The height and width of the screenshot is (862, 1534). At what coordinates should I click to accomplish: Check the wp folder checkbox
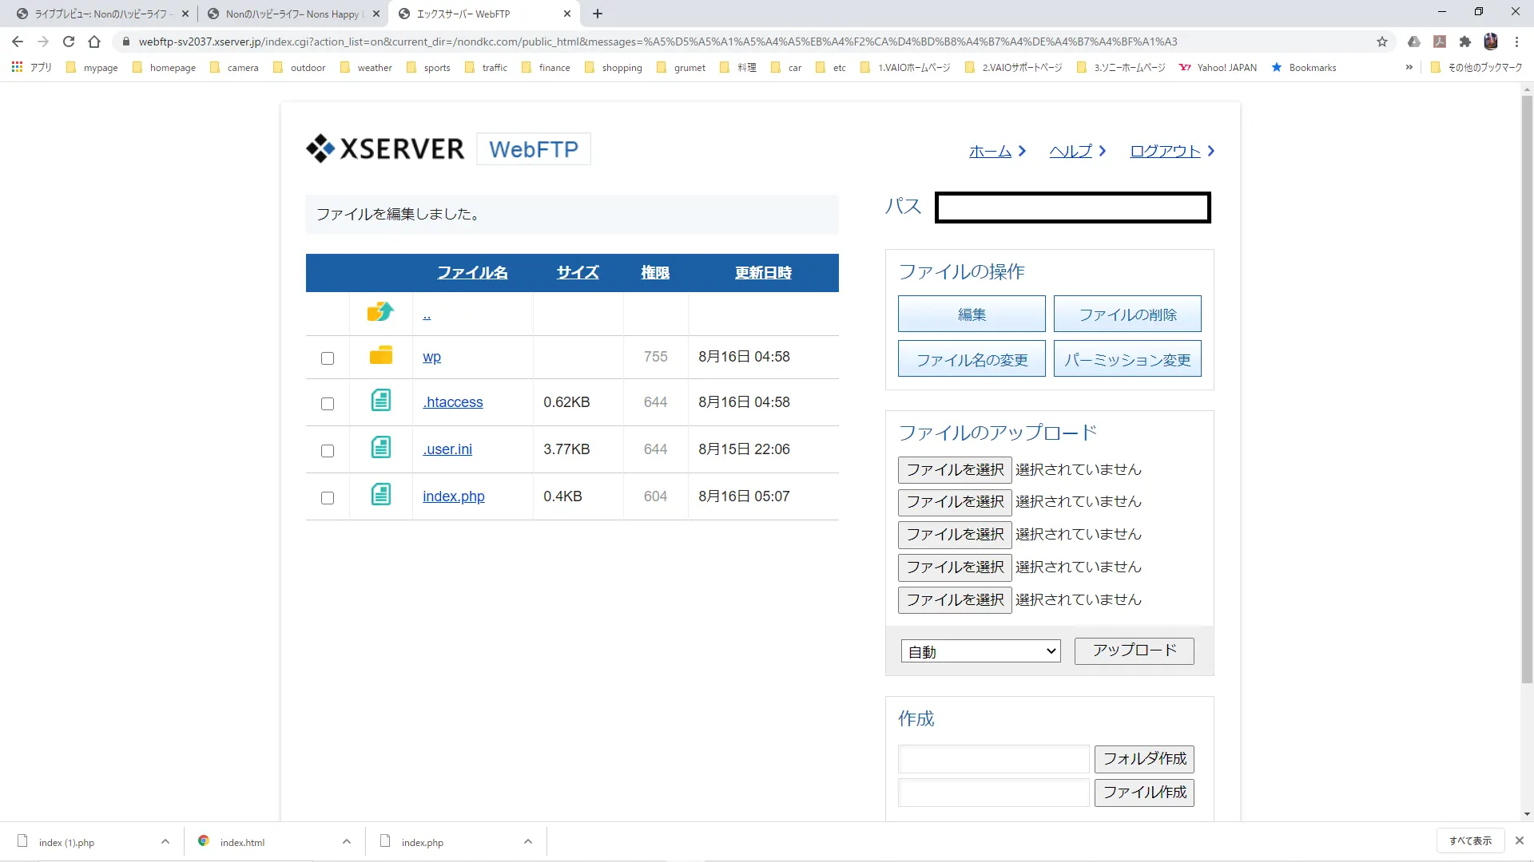(328, 358)
